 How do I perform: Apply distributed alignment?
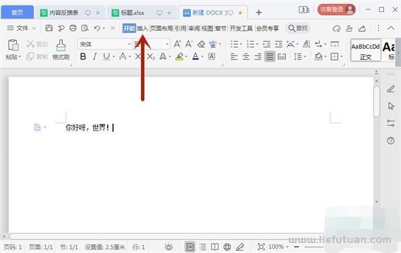[281, 56]
